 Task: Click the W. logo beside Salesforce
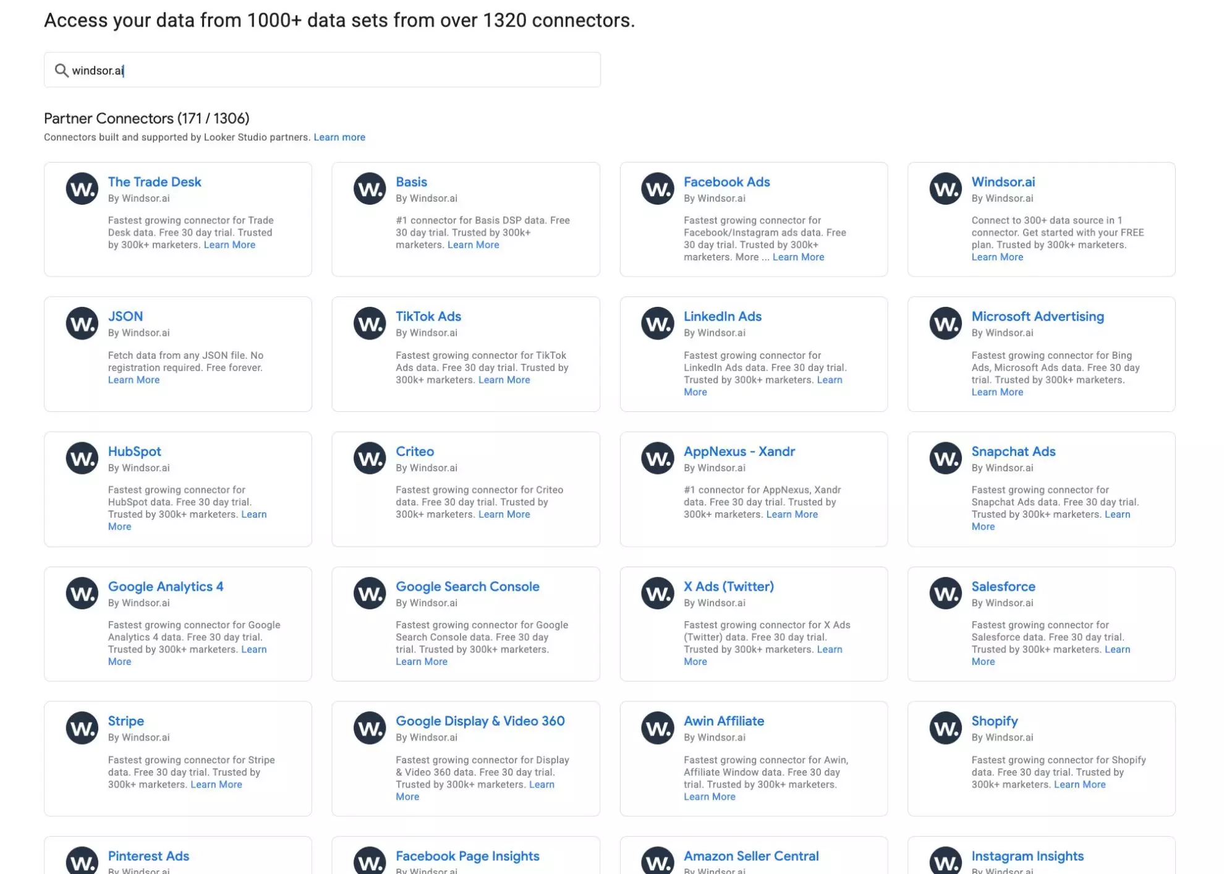pyautogui.click(x=945, y=593)
